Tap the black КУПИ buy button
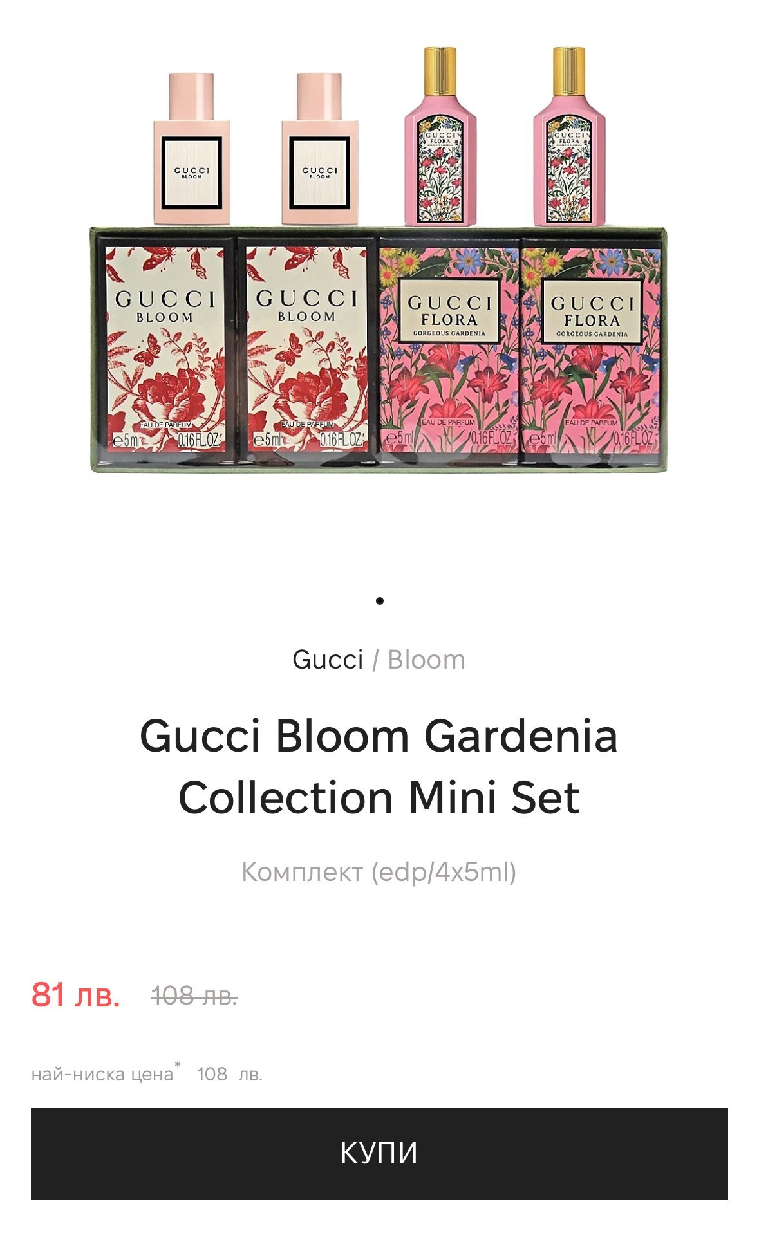This screenshot has width=759, height=1233. pyautogui.click(x=379, y=1153)
